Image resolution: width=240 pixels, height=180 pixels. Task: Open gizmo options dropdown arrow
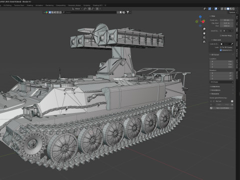pyautogui.click(x=212, y=8)
